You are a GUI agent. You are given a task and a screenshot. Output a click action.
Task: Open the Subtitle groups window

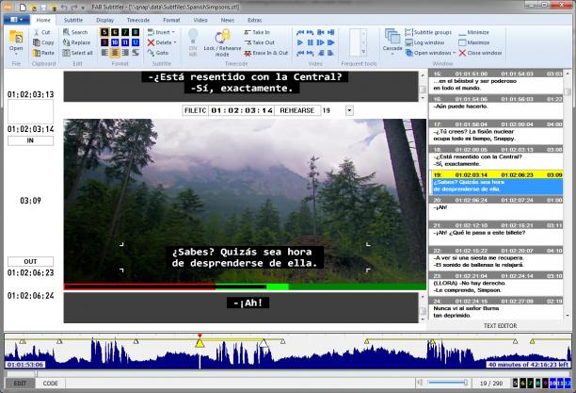[428, 32]
